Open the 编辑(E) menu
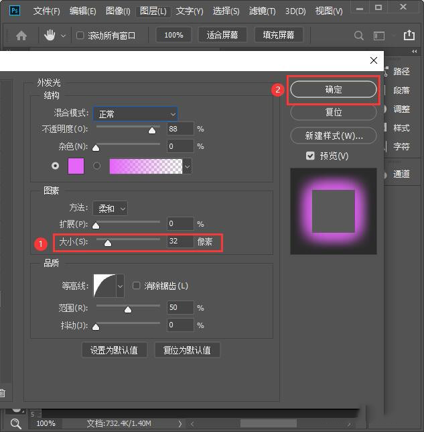Image resolution: width=424 pixels, height=432 pixels. coord(83,11)
